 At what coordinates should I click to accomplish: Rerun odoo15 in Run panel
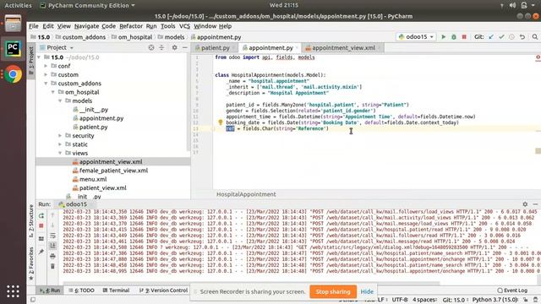pyautogui.click(x=41, y=216)
